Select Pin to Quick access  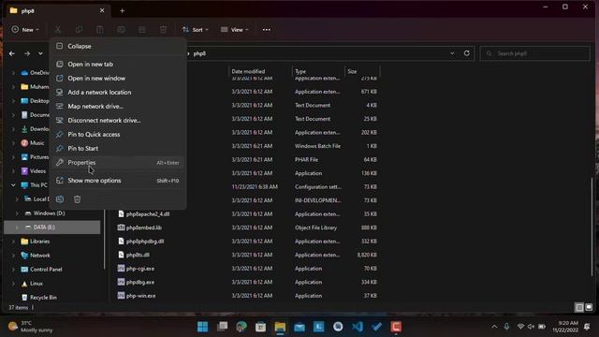(118, 135)
